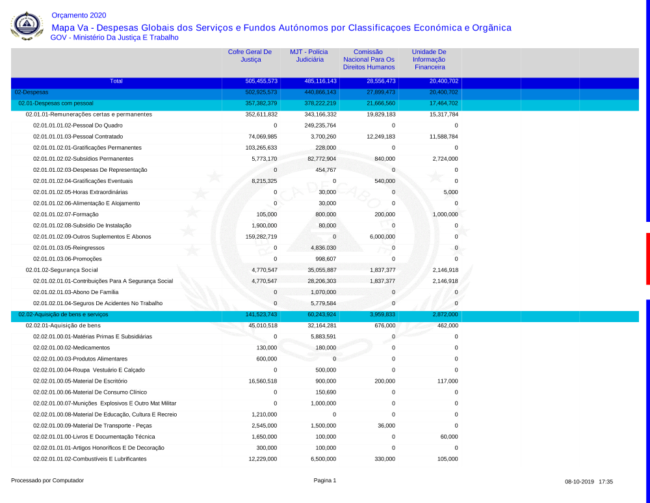650x503 pixels.
Task: Click the '08-10-2019 17:35' timestamp in footer
Action: [x=589, y=482]
